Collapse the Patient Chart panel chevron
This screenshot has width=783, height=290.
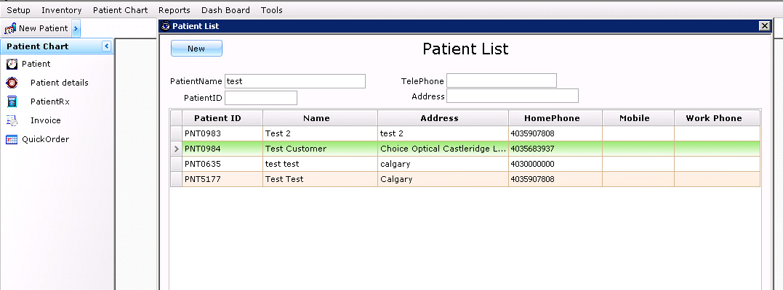pyautogui.click(x=106, y=46)
